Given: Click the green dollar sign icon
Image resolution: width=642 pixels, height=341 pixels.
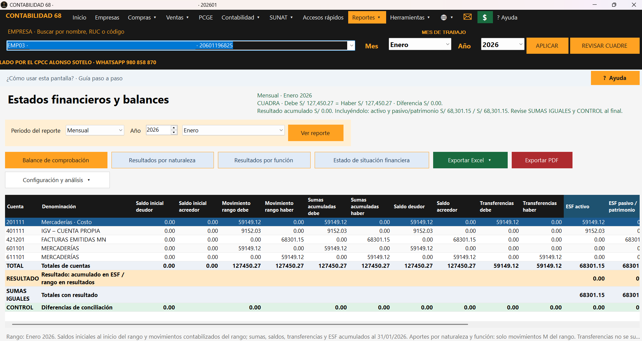Looking at the screenshot, I should pyautogui.click(x=485, y=17).
